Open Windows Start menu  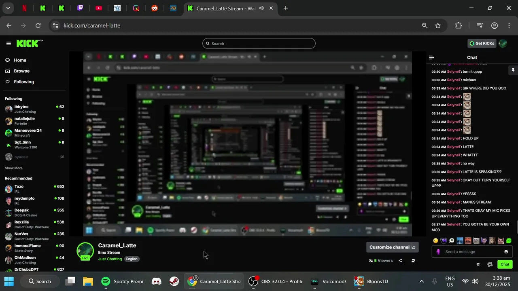[x=9, y=281]
